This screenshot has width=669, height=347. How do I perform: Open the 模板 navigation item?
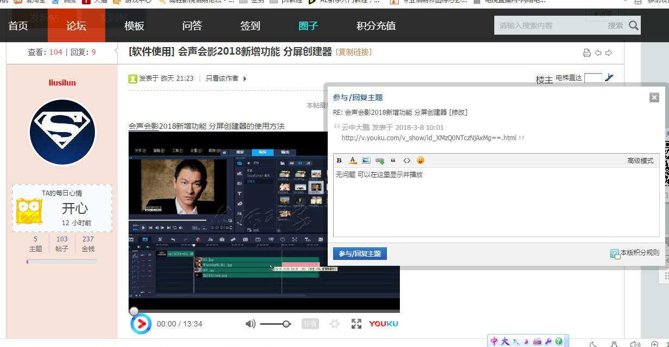134,25
